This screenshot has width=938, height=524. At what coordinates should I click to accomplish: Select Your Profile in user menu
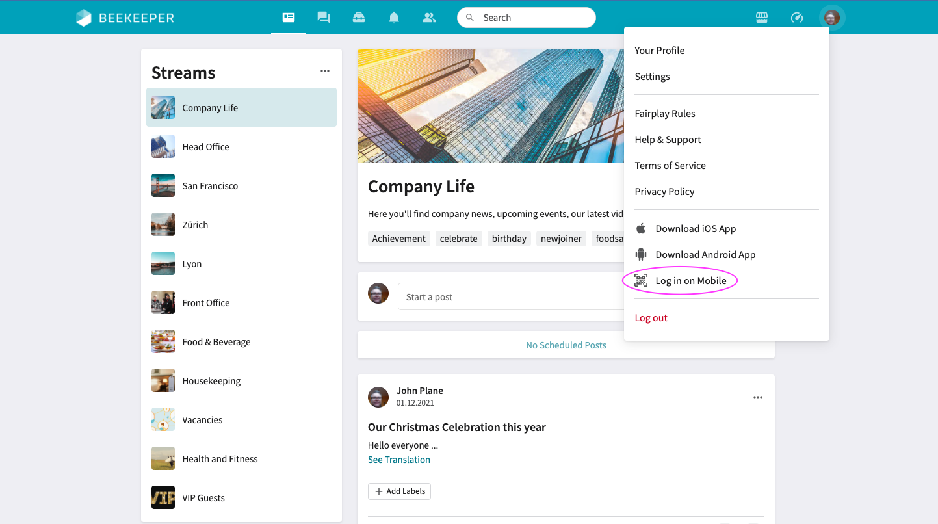[659, 51]
